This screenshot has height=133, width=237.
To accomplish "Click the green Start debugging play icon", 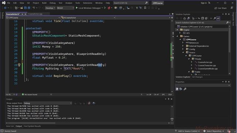I will click(x=77, y=8).
